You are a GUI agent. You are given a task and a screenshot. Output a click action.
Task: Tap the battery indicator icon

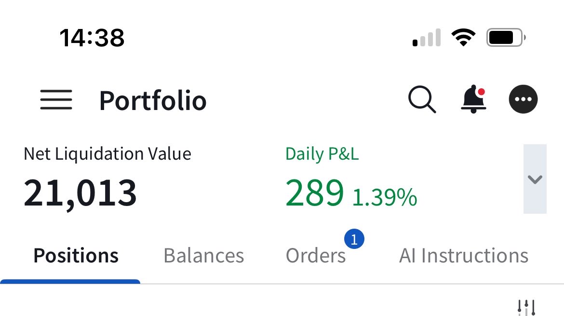[x=506, y=38]
